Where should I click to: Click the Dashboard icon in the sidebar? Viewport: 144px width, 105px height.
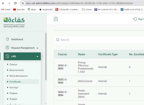point(7,39)
